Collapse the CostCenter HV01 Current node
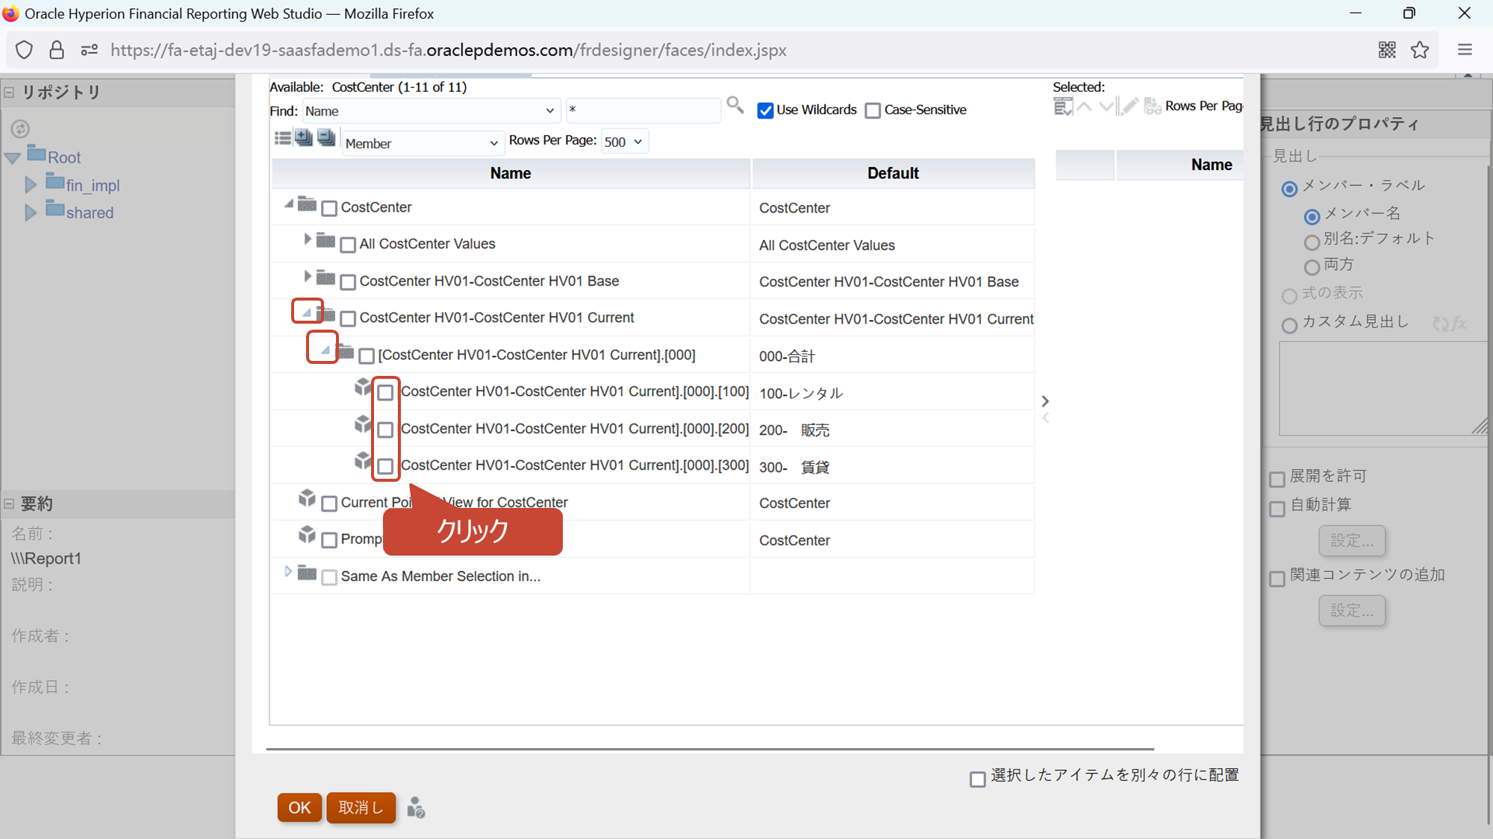 [307, 312]
